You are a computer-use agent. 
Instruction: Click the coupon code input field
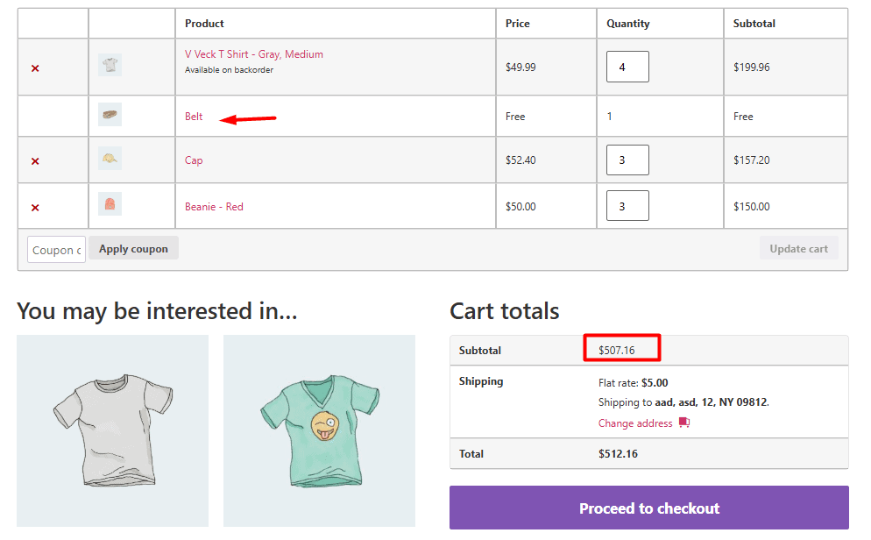pos(55,249)
